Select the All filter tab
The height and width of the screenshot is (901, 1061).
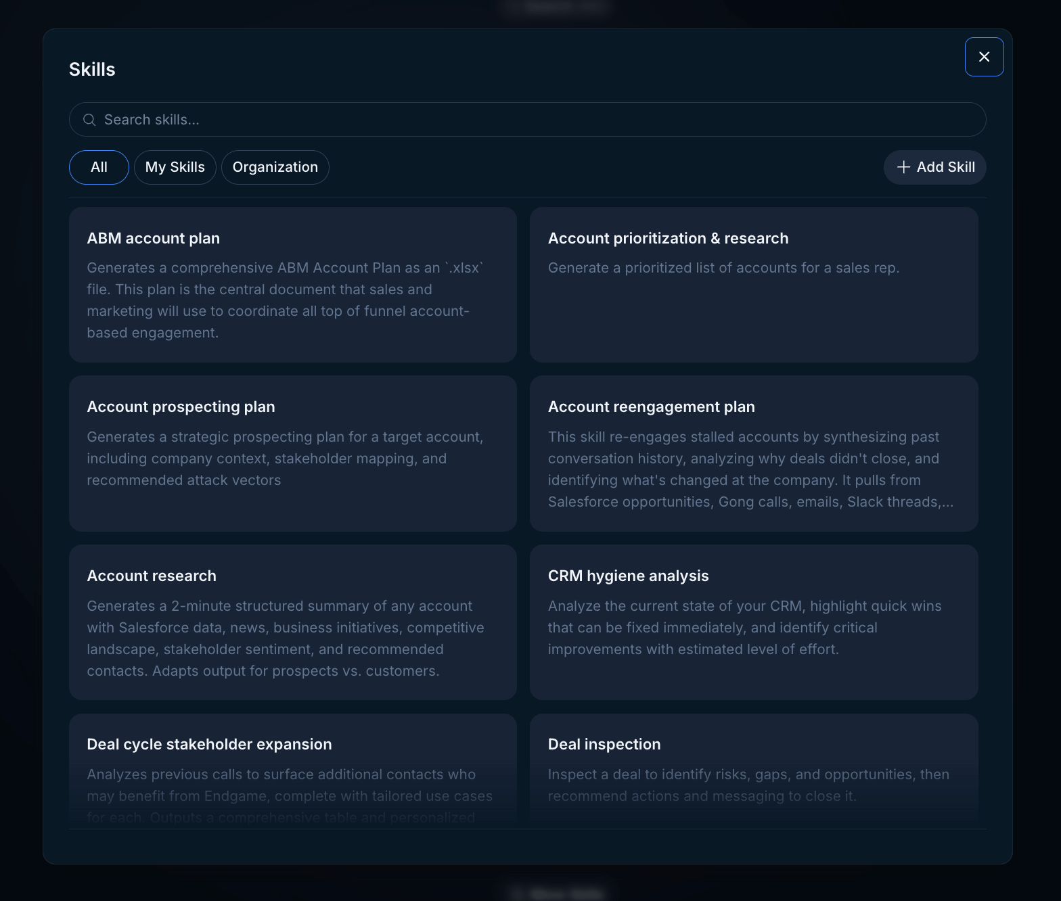(99, 167)
